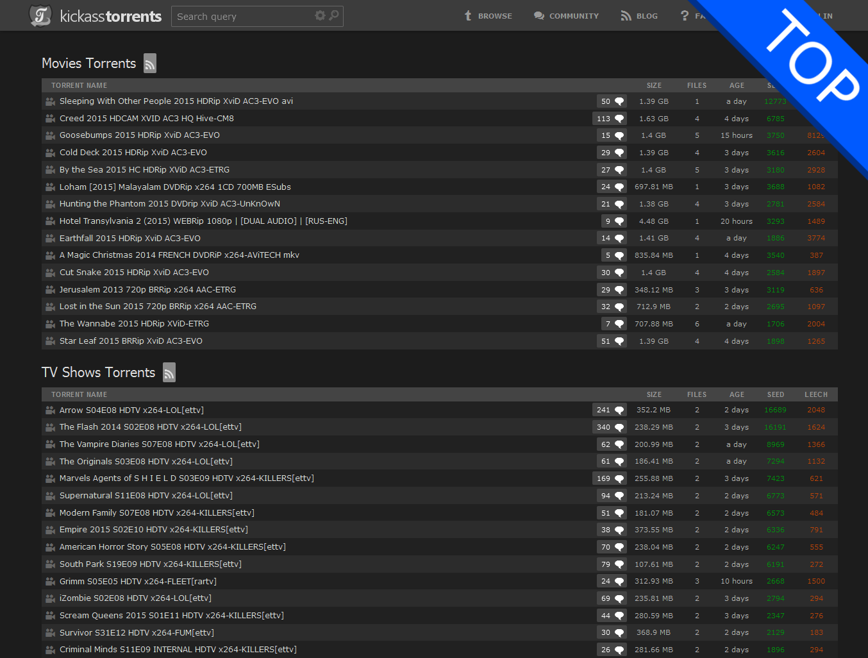This screenshot has height=658, width=868.
Task: Open Lost in the Sun 2015 torrent
Action: 158,307
